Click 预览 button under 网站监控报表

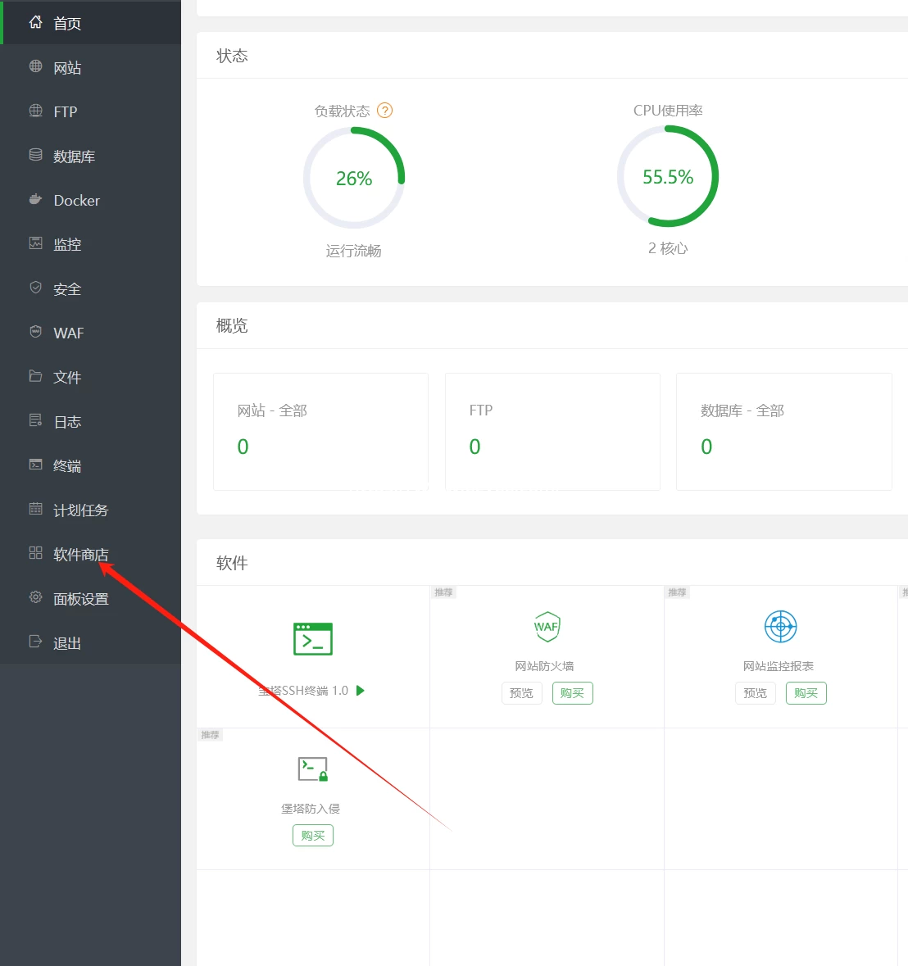pyautogui.click(x=756, y=693)
